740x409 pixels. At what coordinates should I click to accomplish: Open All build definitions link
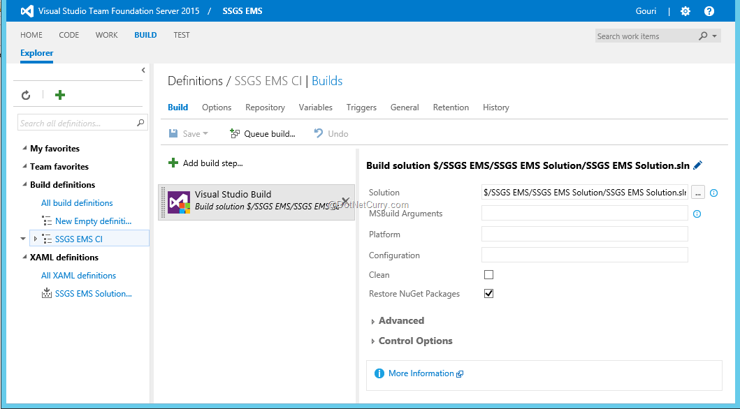[77, 203]
